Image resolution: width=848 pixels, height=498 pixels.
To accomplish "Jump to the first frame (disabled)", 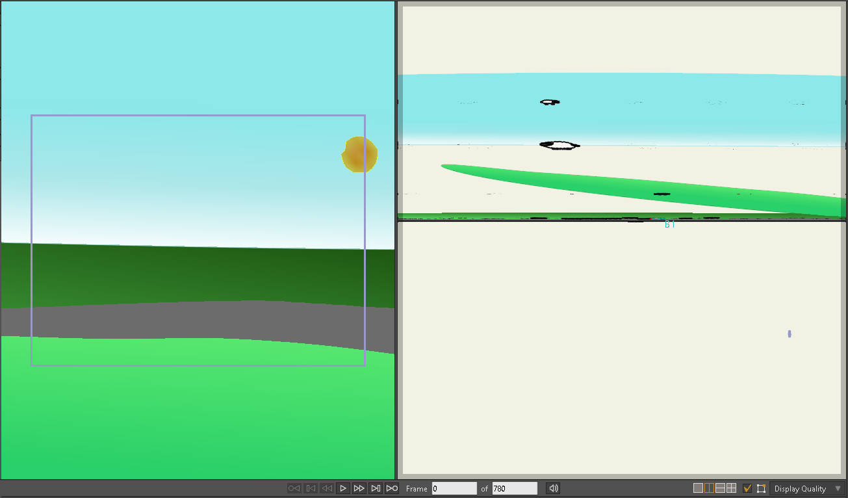I will [294, 488].
